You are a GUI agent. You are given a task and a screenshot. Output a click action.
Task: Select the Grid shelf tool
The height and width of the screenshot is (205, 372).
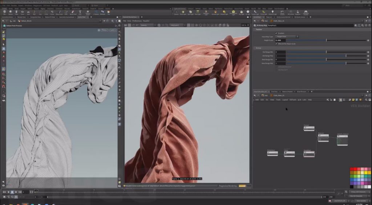[x=28, y=13]
